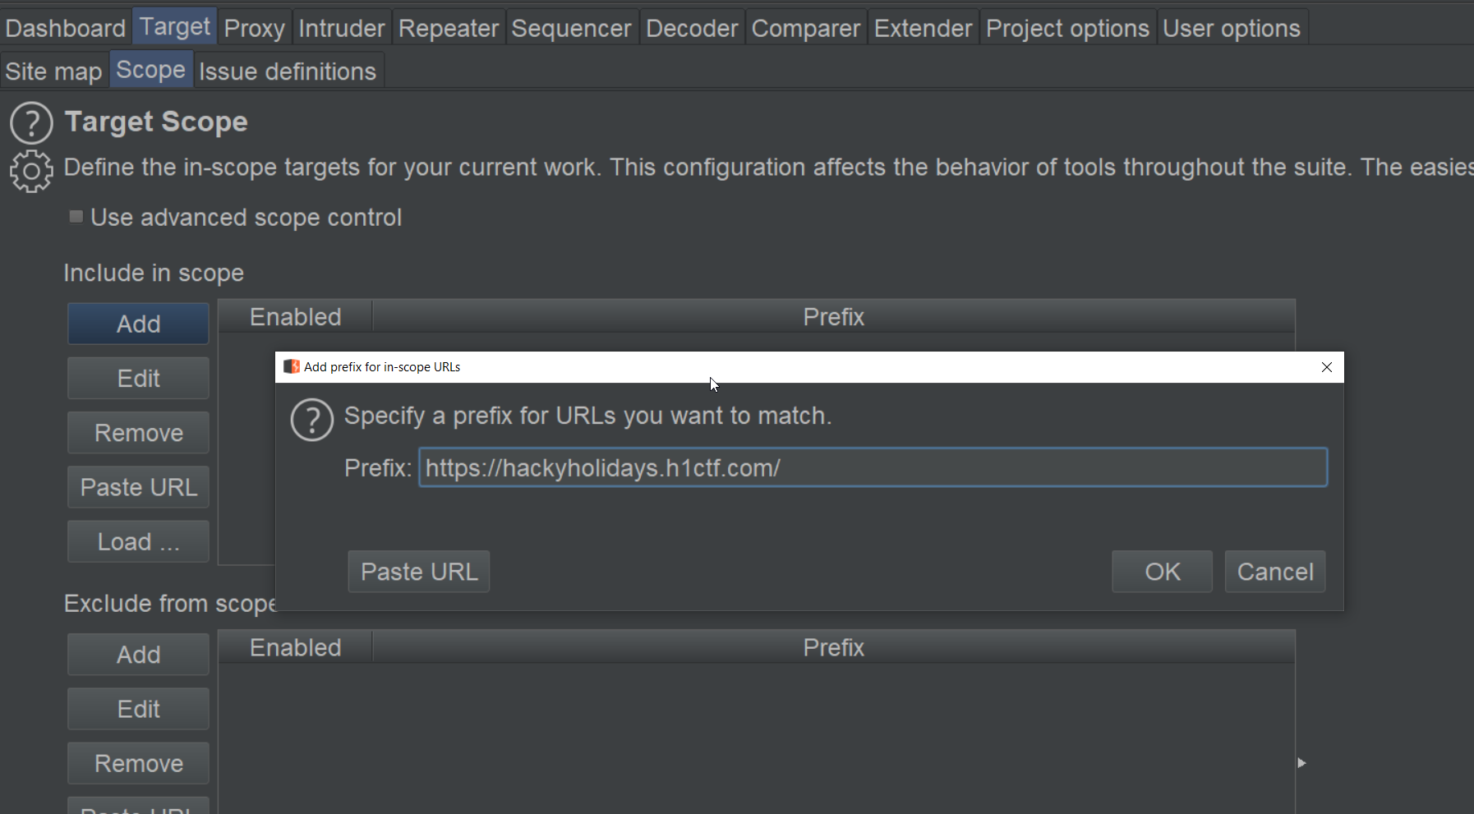Cancel the Add prefix dialog

(x=1274, y=572)
